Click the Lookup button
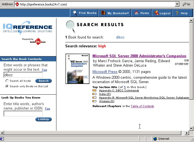This screenshot has height=142, width=194. tap(43, 119)
